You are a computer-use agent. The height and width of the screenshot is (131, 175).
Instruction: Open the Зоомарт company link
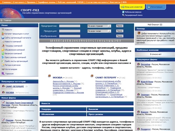pos(145,95)
